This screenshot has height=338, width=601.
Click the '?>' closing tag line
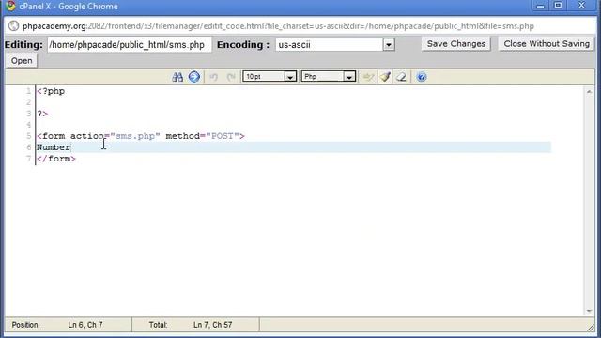tap(42, 114)
